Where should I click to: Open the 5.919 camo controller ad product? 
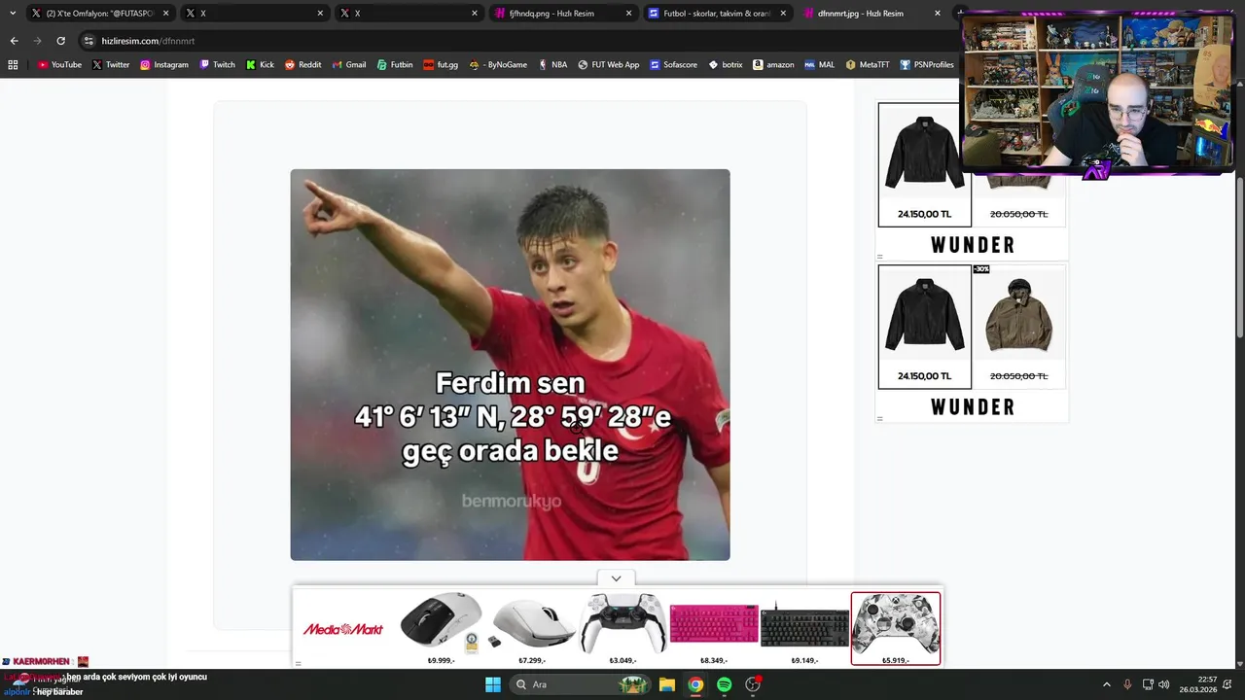[896, 629]
